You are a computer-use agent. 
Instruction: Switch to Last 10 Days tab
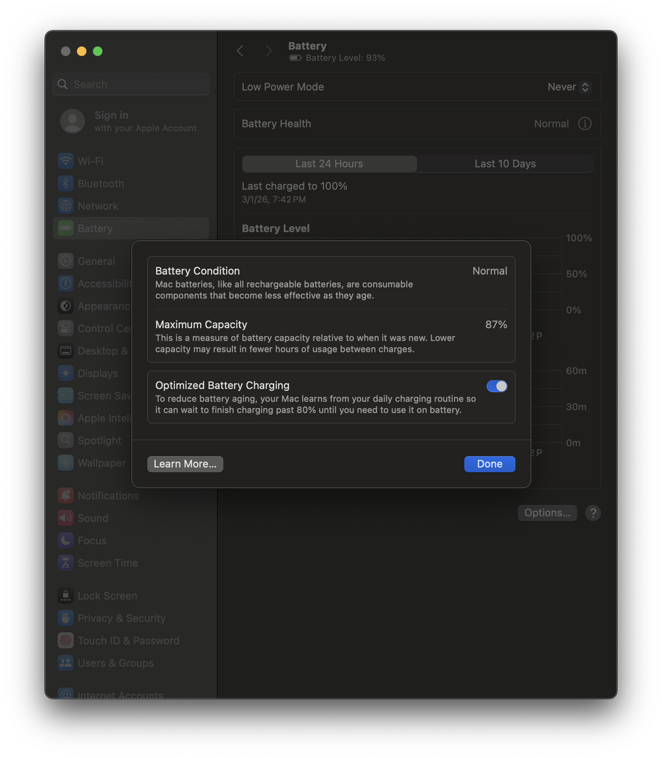[505, 164]
